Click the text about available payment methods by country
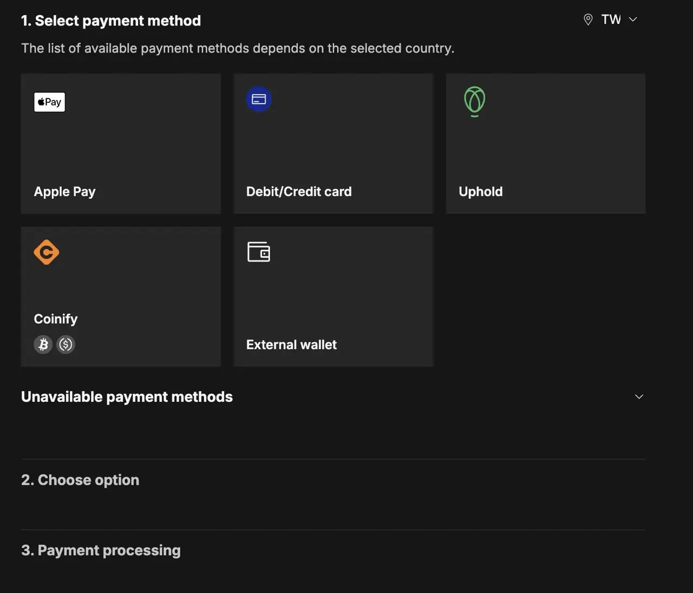The height and width of the screenshot is (593, 693). pyautogui.click(x=238, y=48)
